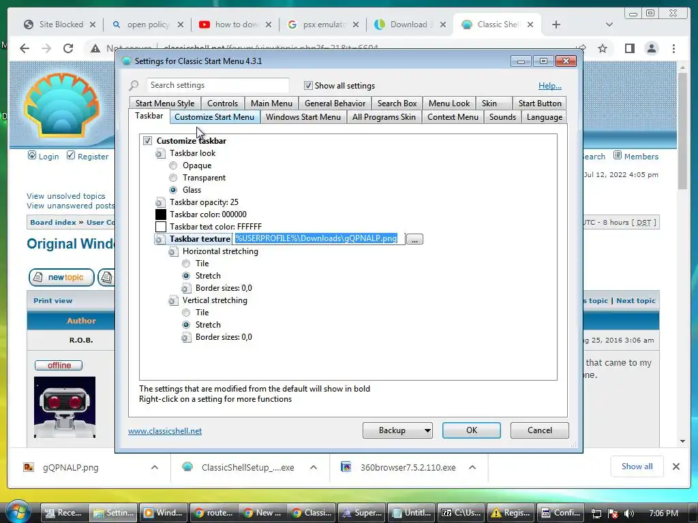This screenshot has width=698, height=523.
Task: Click the gQPNALP.png download file icon
Action: [29, 467]
